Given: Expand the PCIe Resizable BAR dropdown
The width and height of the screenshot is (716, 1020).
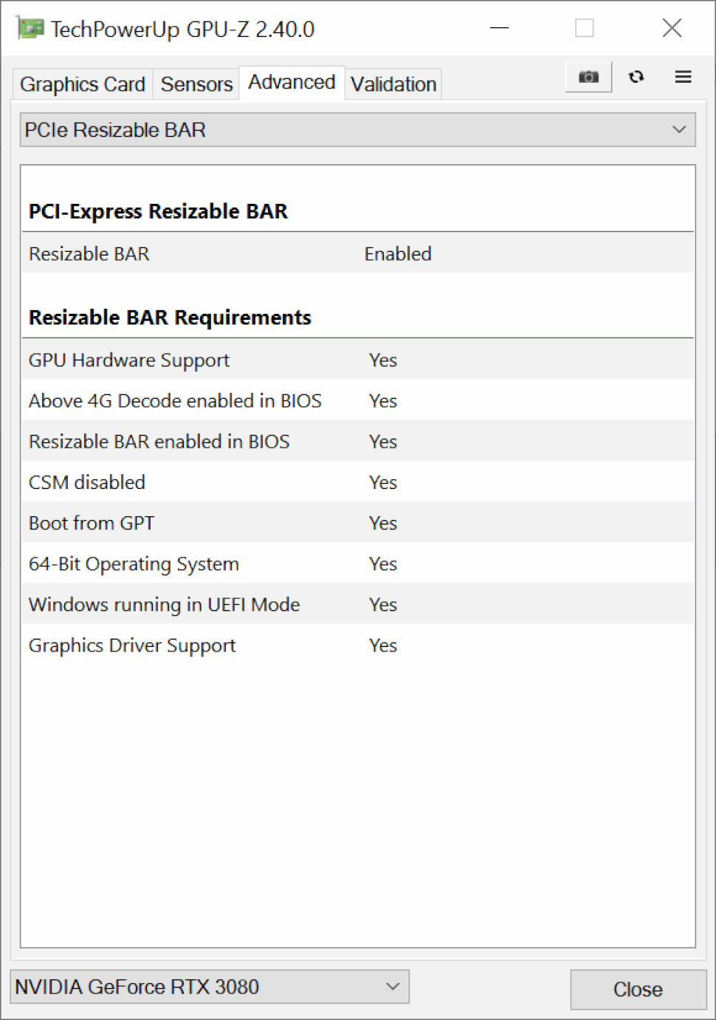Looking at the screenshot, I should click(358, 130).
